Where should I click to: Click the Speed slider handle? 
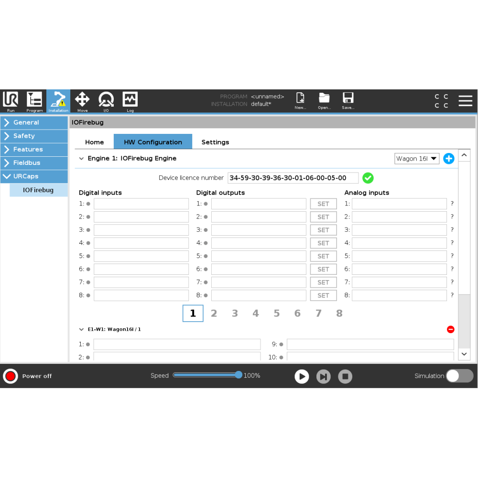tap(239, 375)
